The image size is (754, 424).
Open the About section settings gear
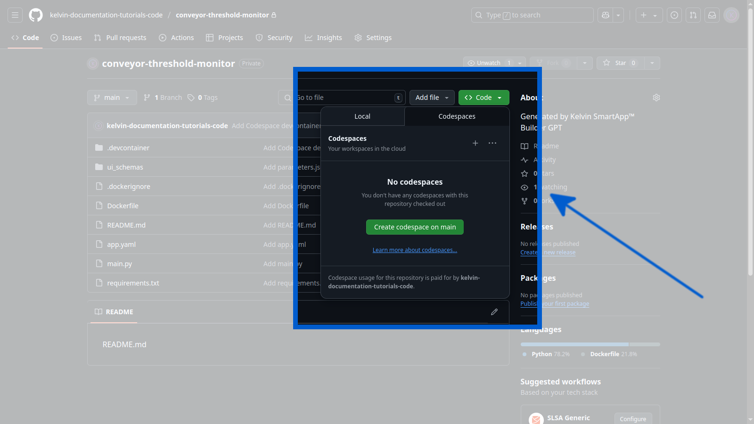tap(656, 97)
